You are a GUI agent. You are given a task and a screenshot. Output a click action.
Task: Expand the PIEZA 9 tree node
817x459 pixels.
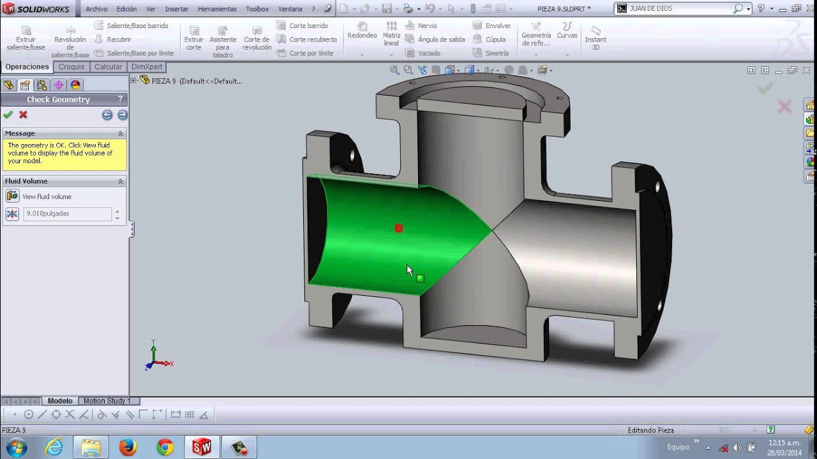(x=133, y=80)
